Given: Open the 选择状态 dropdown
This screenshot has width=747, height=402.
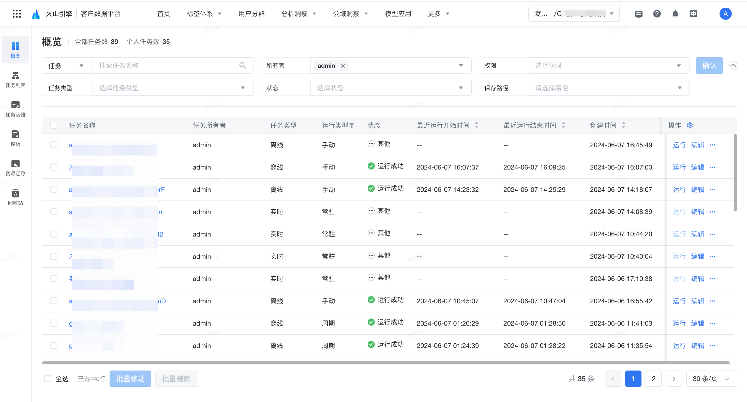Looking at the screenshot, I should click(x=391, y=88).
